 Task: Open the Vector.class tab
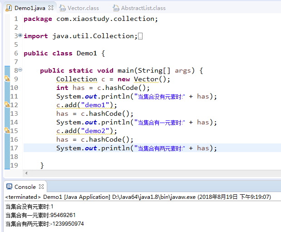83,8
